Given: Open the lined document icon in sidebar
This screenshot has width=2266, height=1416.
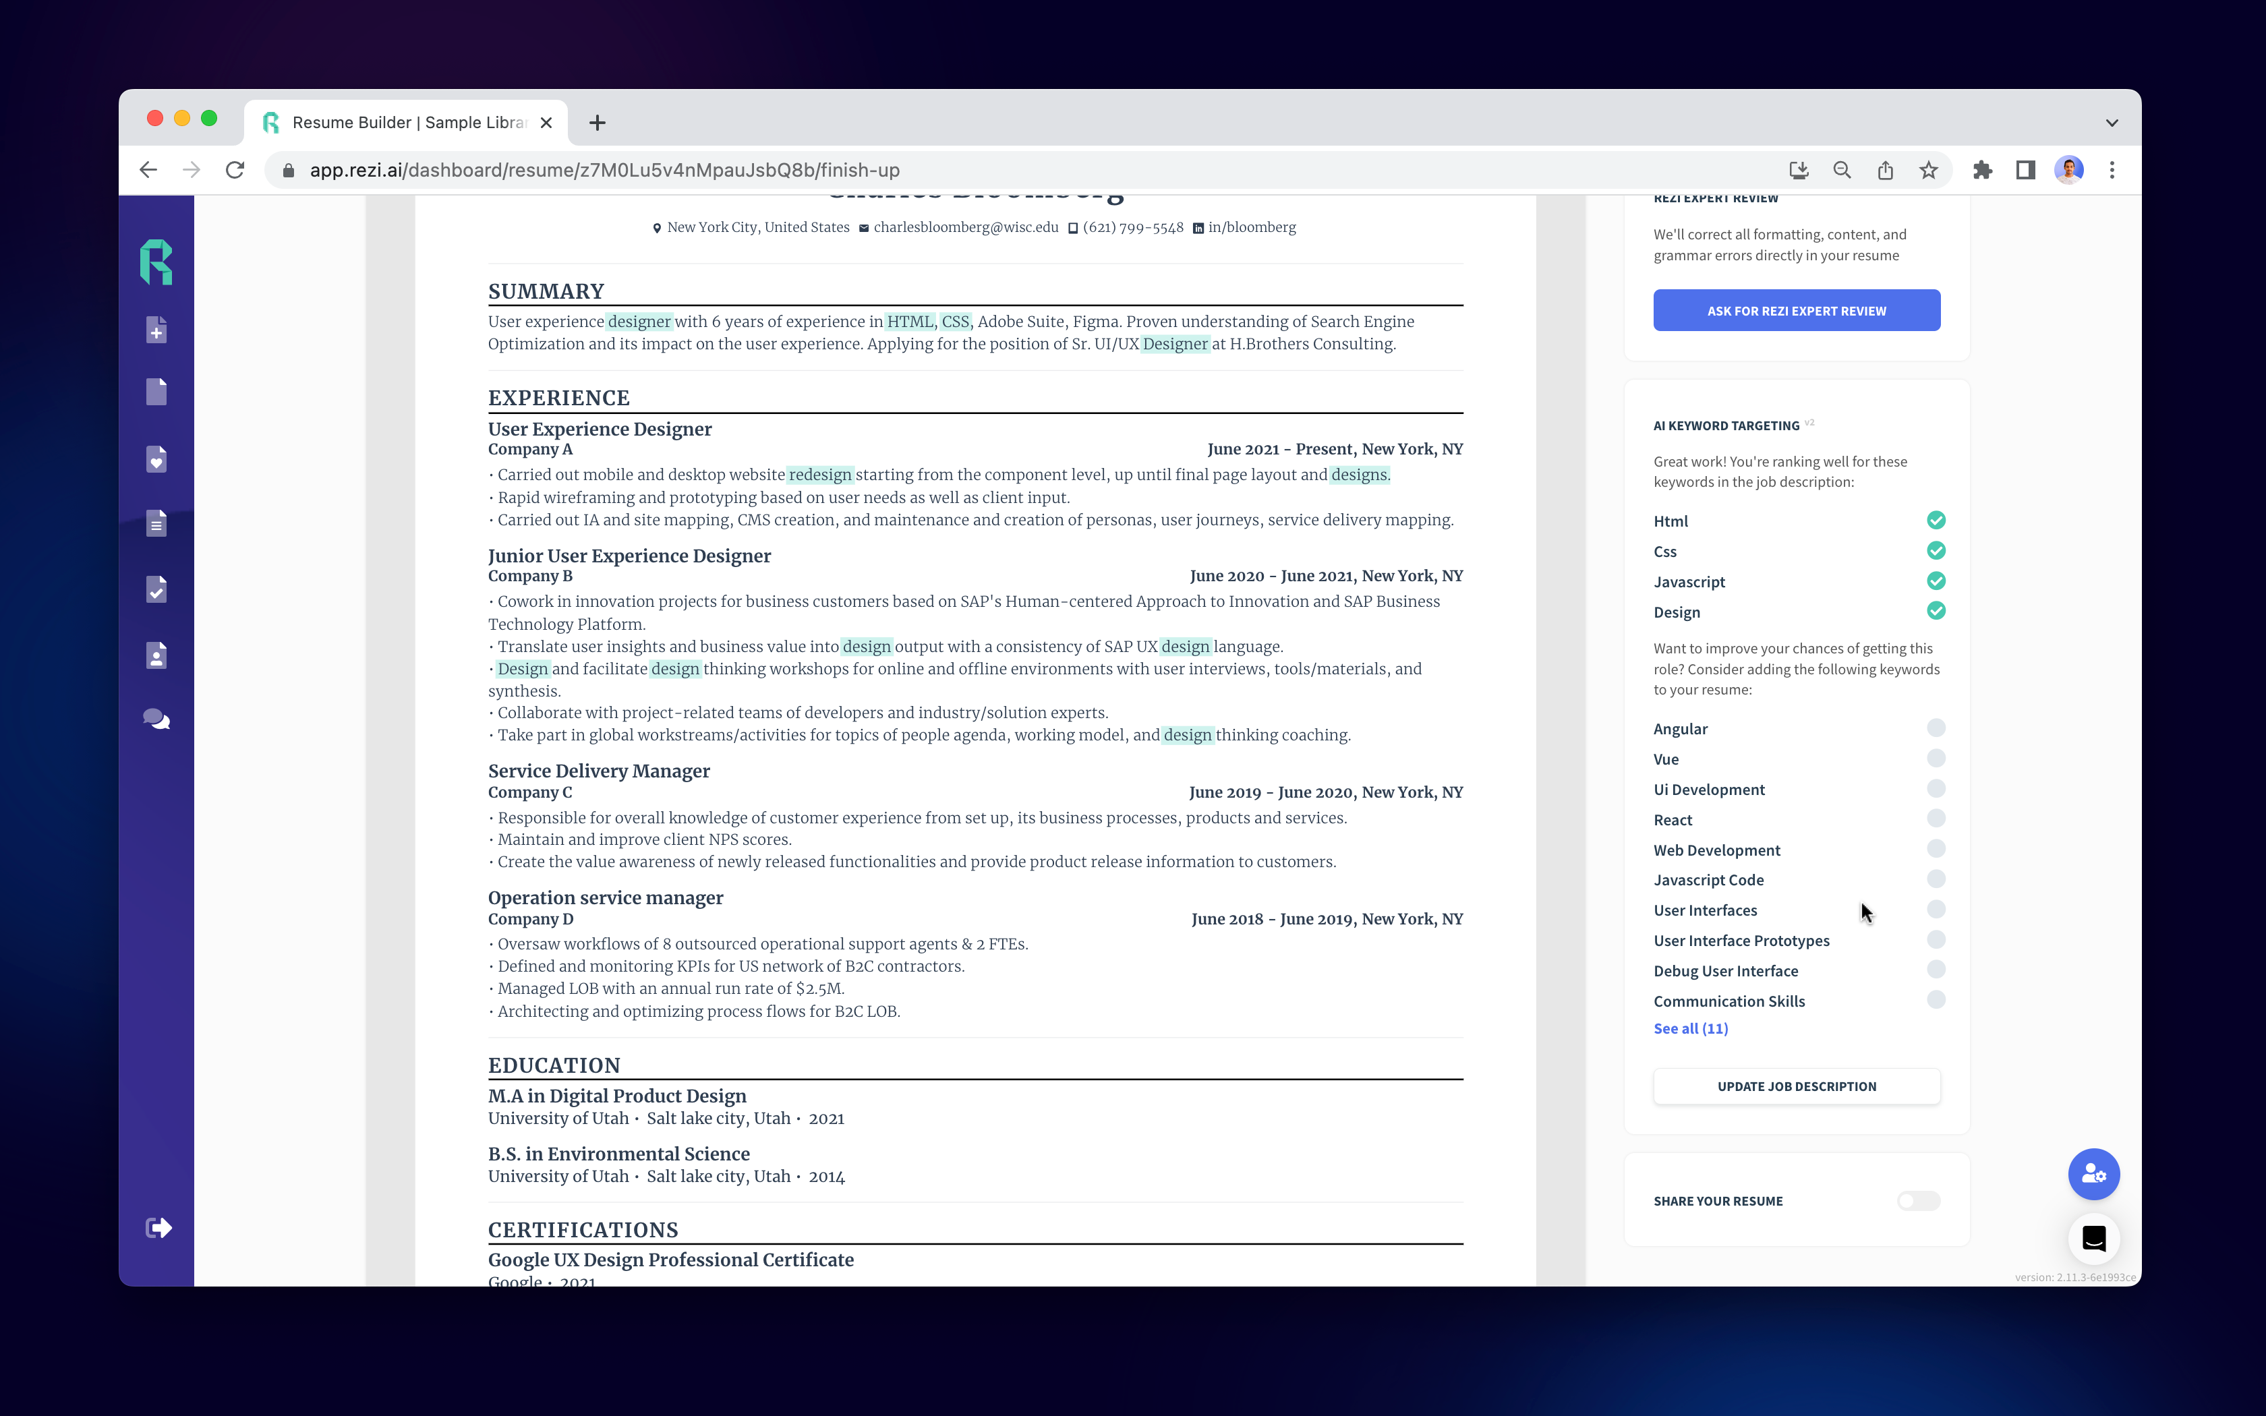Looking at the screenshot, I should (x=156, y=523).
